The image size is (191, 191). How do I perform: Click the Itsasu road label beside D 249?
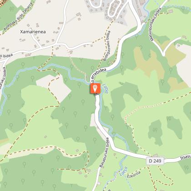pos(186,157)
